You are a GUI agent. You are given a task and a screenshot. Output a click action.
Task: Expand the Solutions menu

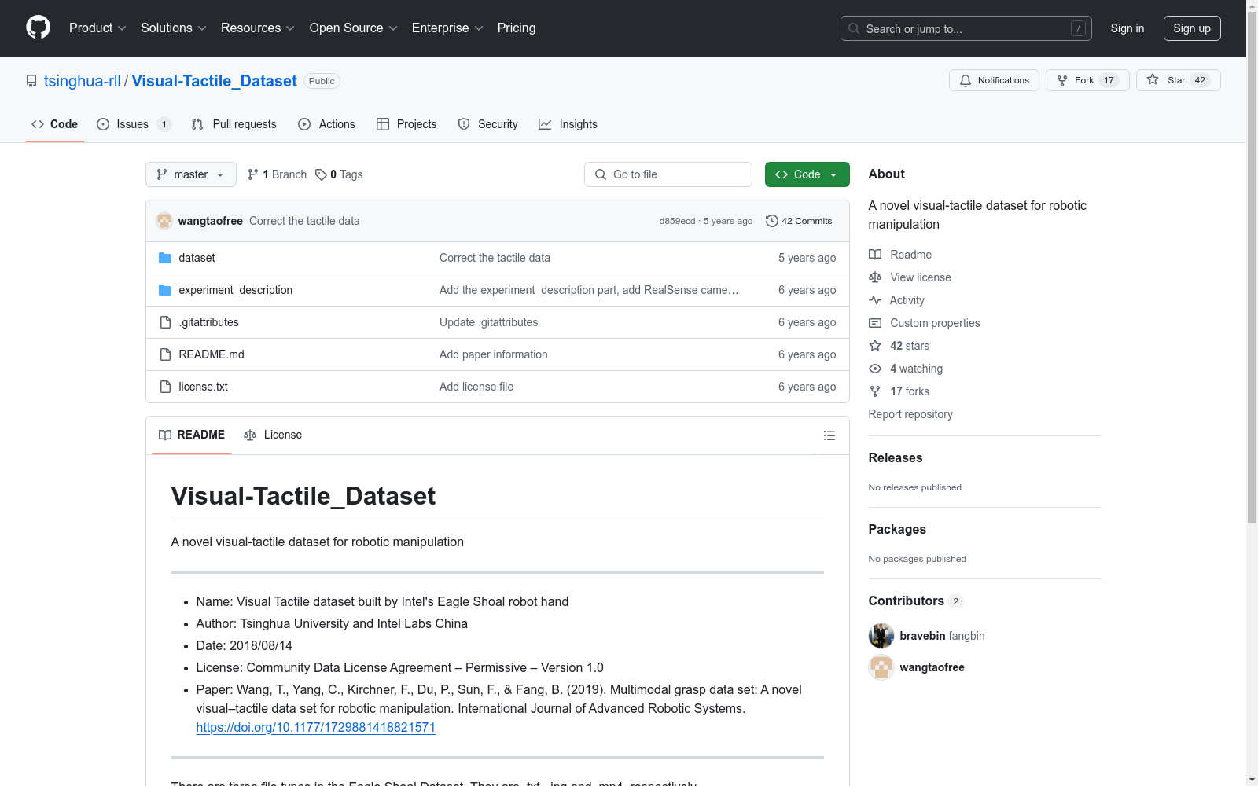pyautogui.click(x=174, y=28)
